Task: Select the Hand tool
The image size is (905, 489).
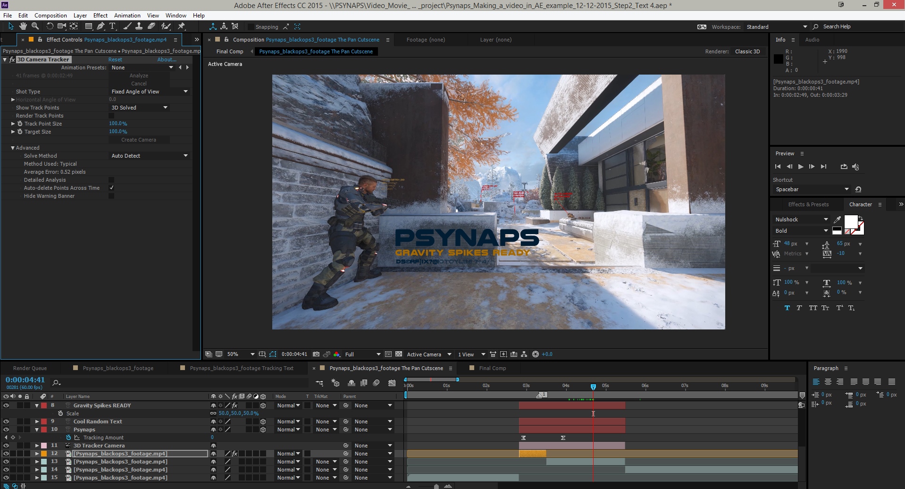Action: [23, 26]
